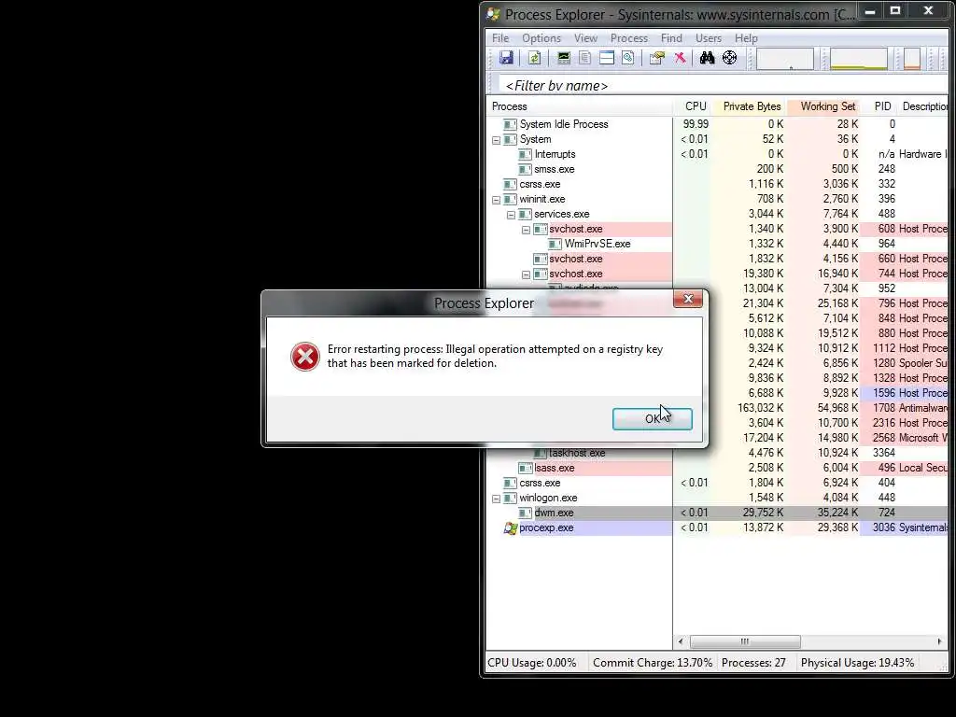Click the Commit Charge: 13.70% status entry
Image resolution: width=956 pixels, height=717 pixels.
coord(653,663)
